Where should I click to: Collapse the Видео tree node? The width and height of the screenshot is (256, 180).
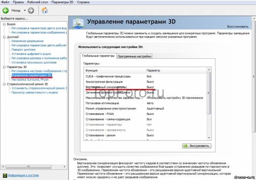(x=4, y=24)
